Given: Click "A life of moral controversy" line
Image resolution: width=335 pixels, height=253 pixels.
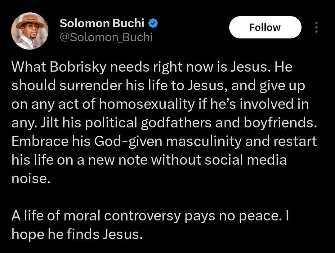Looking at the screenshot, I should 96,216.
